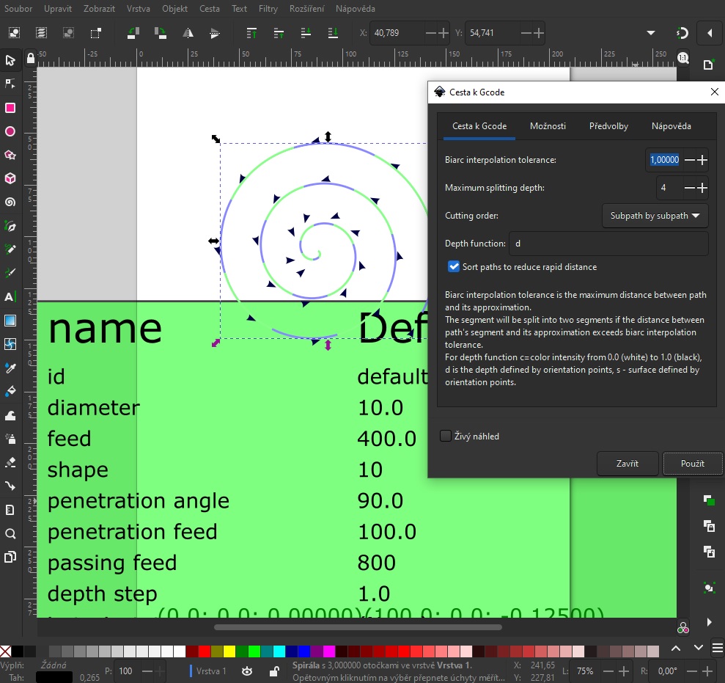The width and height of the screenshot is (725, 683).
Task: Select the Star and polygon tool
Action: click(10, 155)
